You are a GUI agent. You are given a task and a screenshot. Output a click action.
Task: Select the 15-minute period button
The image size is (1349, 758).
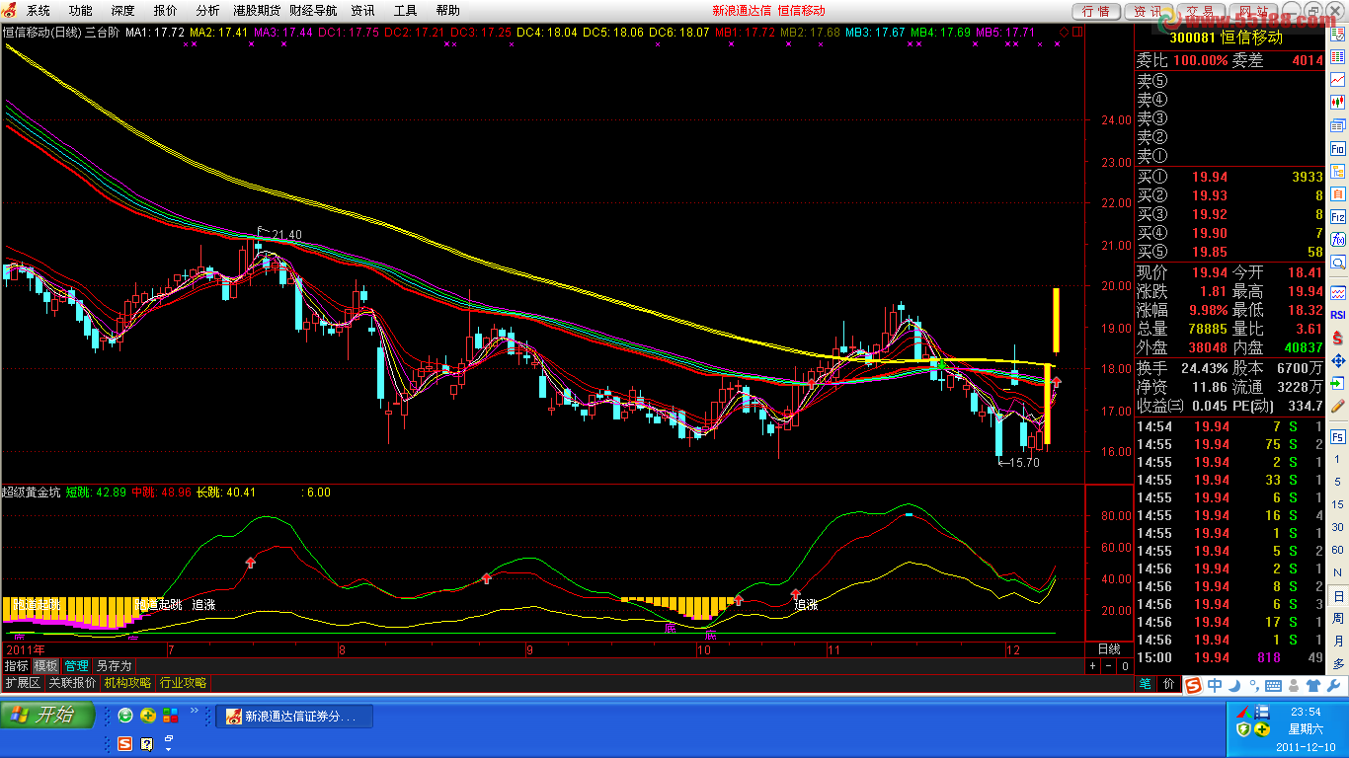pyautogui.click(x=1338, y=505)
